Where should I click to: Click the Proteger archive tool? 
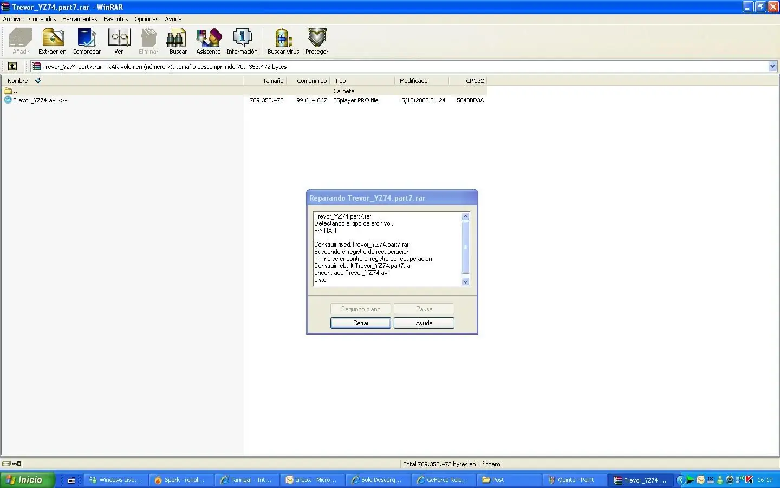317,42
